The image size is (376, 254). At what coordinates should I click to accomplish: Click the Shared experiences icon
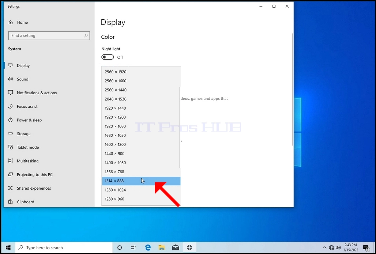pos(10,188)
